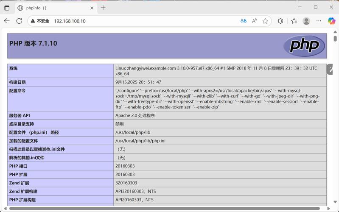The height and width of the screenshot is (212, 339).
Task: Open the Favorites list
Action: pos(294,21)
